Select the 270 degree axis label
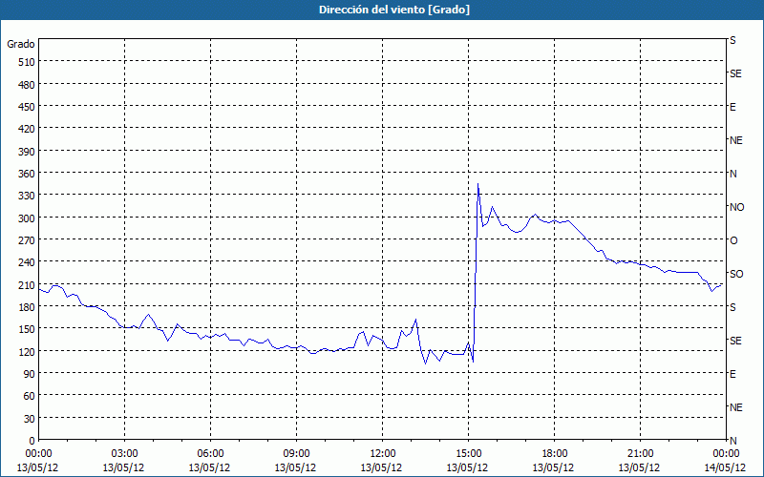Image resolution: width=764 pixels, height=477 pixels. pyautogui.click(x=27, y=240)
